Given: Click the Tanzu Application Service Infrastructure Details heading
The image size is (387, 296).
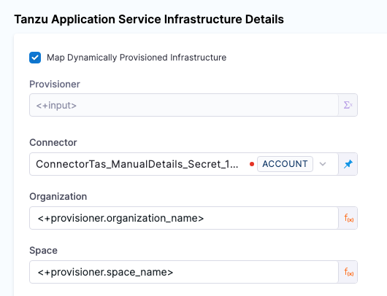Looking at the screenshot, I should 149,19.
